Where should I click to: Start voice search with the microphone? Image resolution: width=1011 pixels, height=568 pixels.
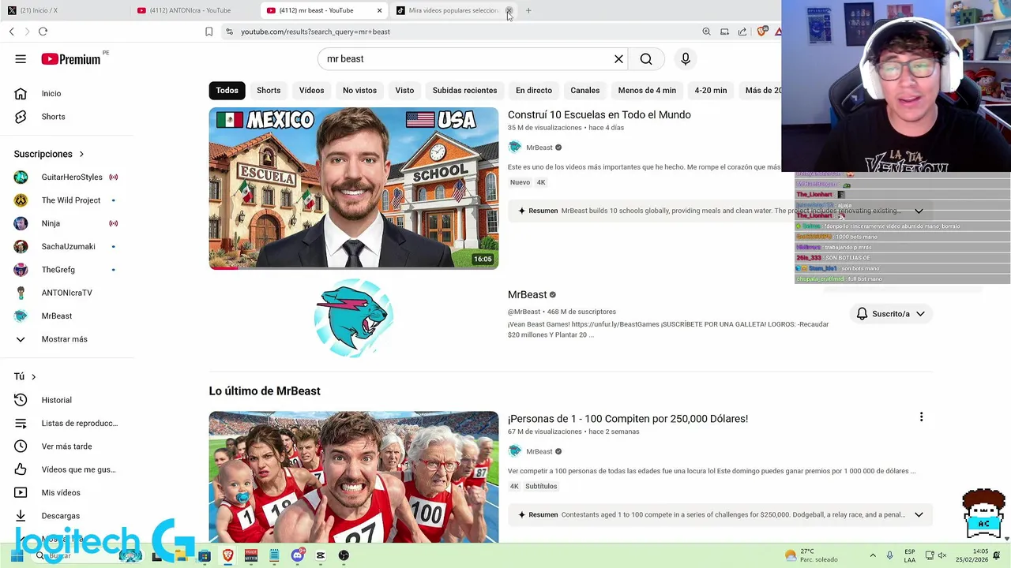coord(686,58)
